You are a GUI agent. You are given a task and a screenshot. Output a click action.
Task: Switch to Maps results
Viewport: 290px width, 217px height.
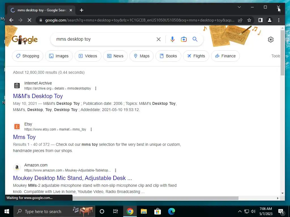point(142,56)
